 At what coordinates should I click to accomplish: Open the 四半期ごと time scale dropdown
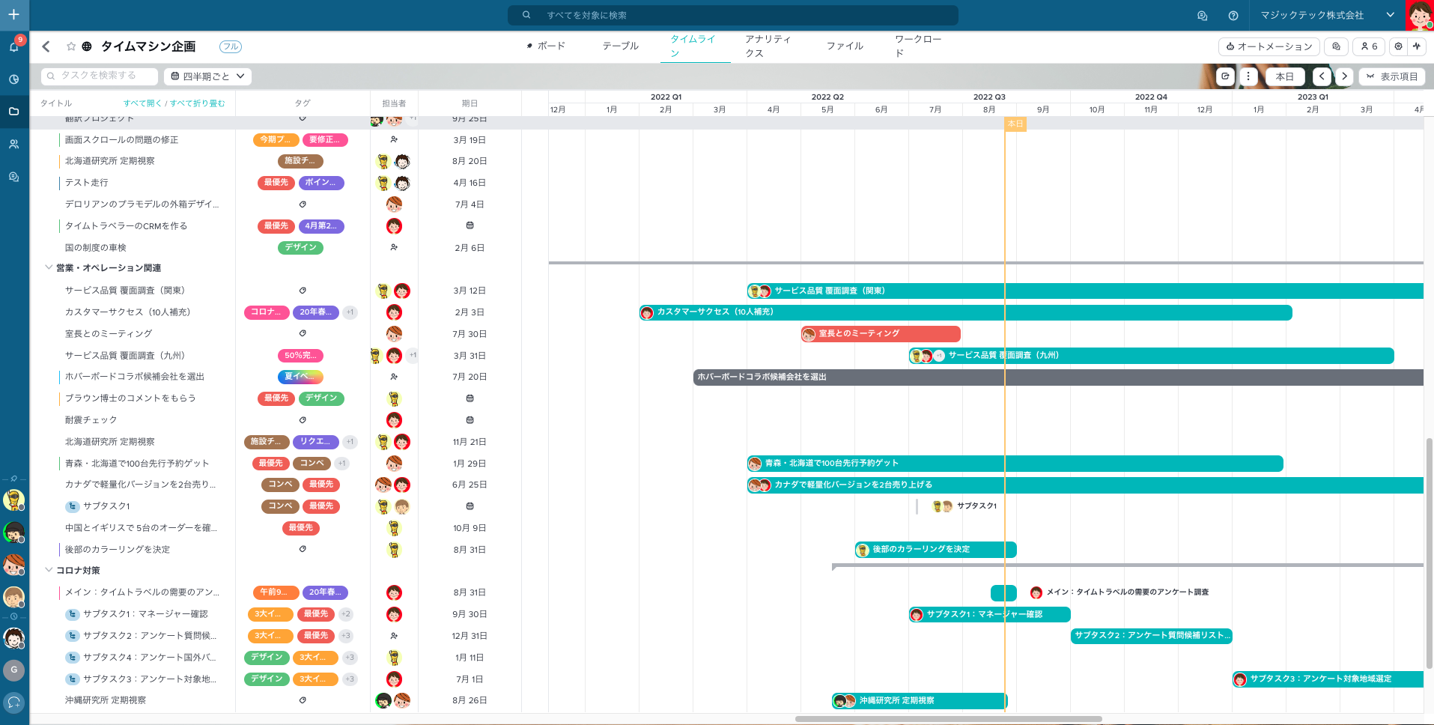point(208,76)
